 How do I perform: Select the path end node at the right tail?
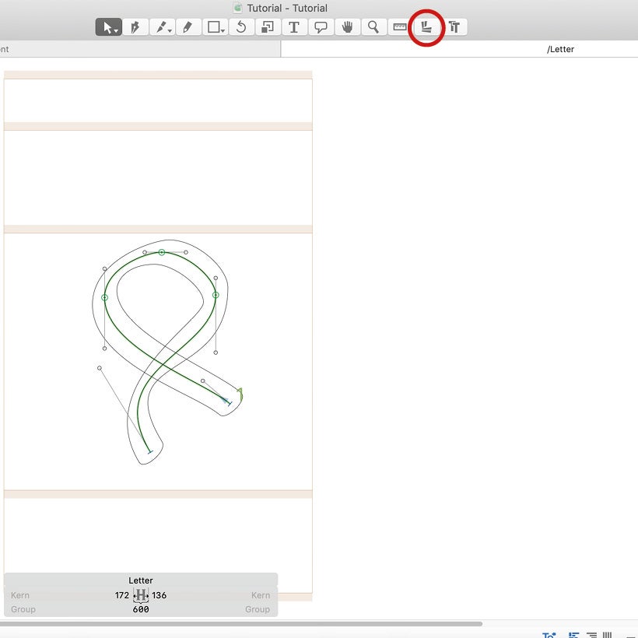[230, 404]
